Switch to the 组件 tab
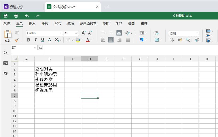218x137 pixels. pos(144,23)
